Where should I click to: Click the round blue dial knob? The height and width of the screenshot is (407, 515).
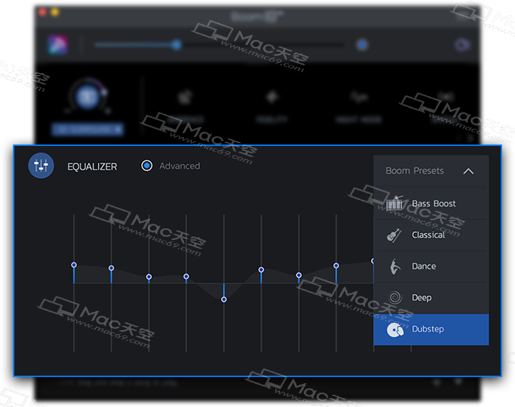[x=87, y=97]
